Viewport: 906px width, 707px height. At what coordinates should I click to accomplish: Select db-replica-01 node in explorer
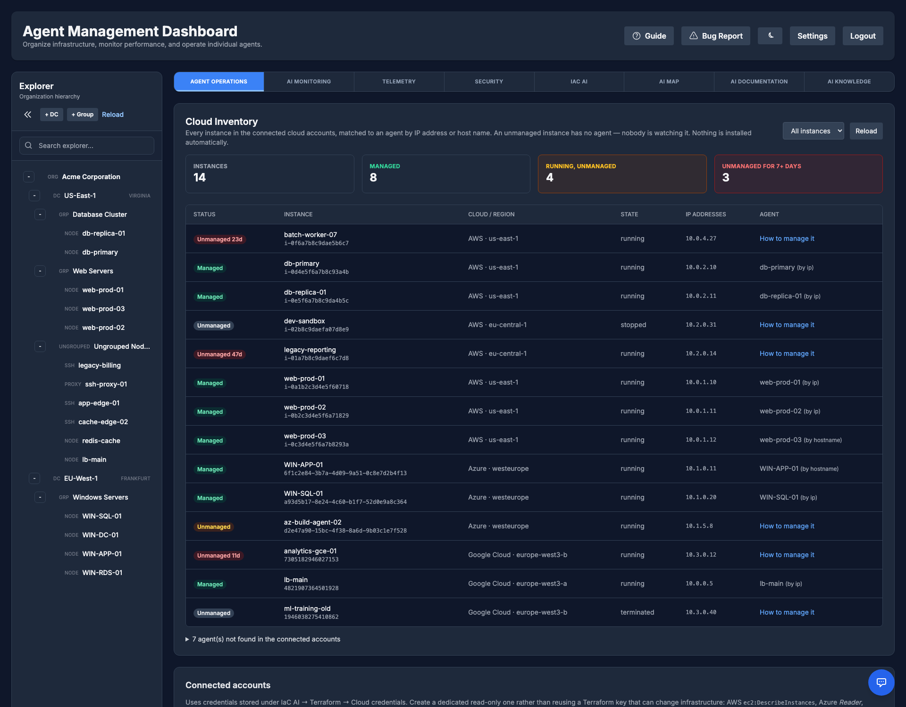tap(104, 233)
